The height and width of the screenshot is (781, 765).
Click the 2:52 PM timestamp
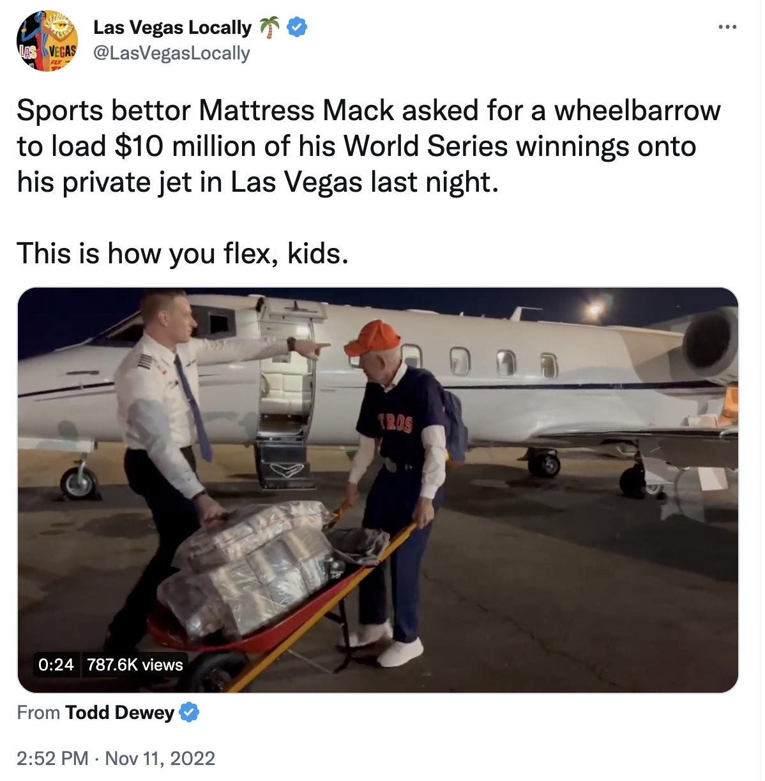pos(52,758)
